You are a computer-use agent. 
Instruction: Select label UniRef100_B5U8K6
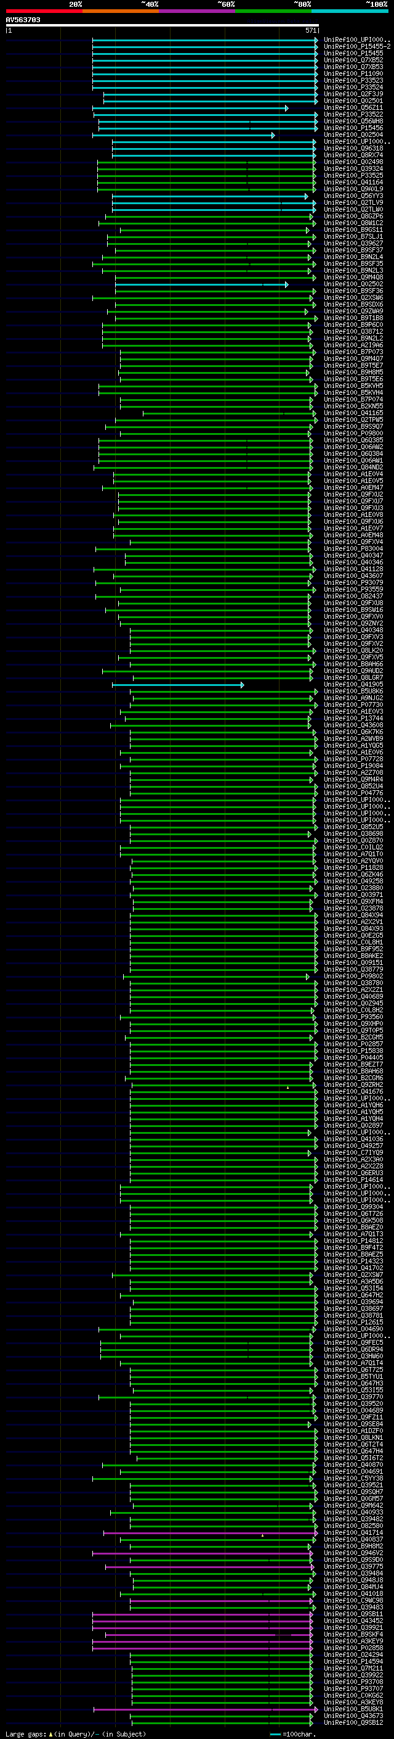click(x=353, y=692)
